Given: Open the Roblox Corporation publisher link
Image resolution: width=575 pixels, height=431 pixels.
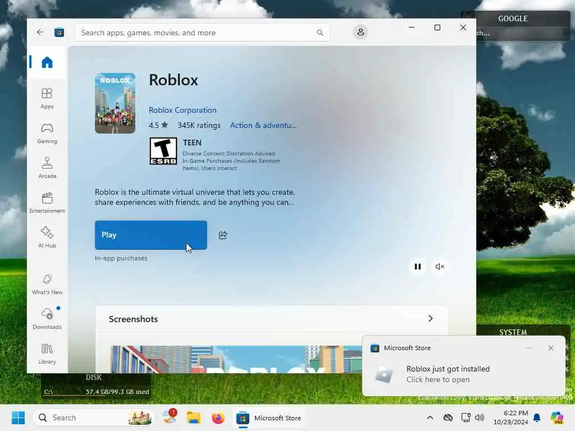Looking at the screenshot, I should 182,110.
